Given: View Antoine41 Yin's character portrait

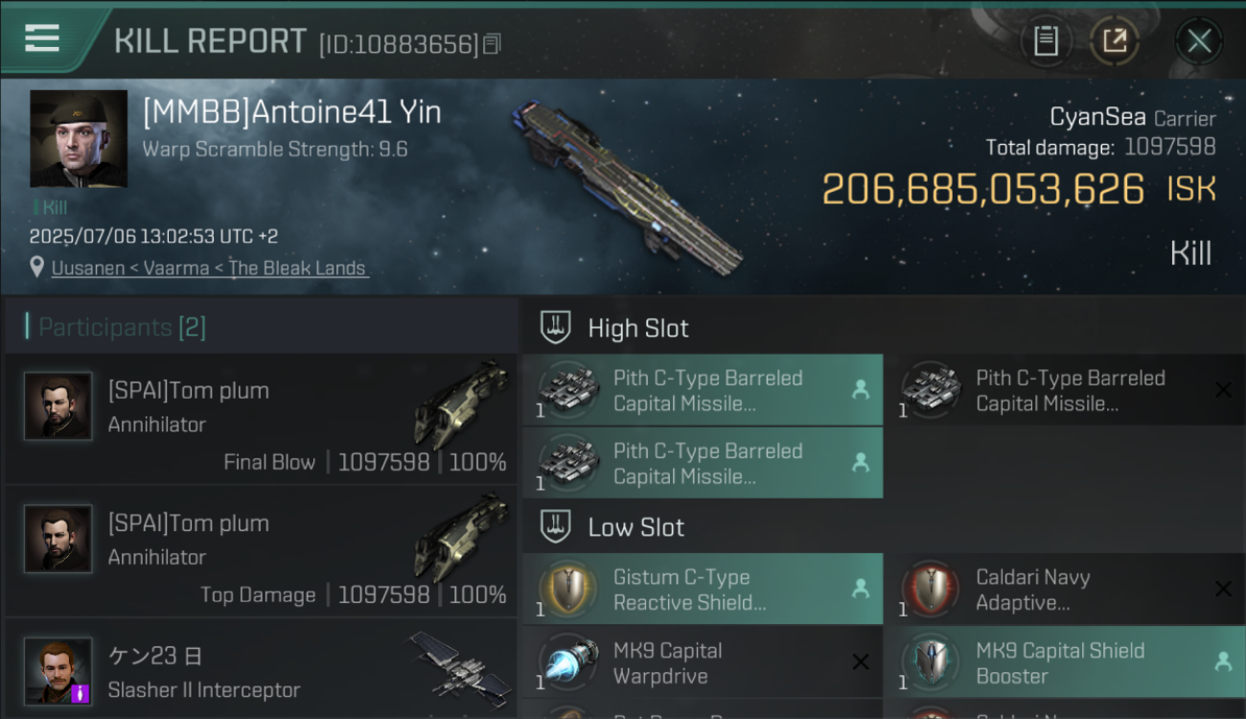Looking at the screenshot, I should [79, 138].
